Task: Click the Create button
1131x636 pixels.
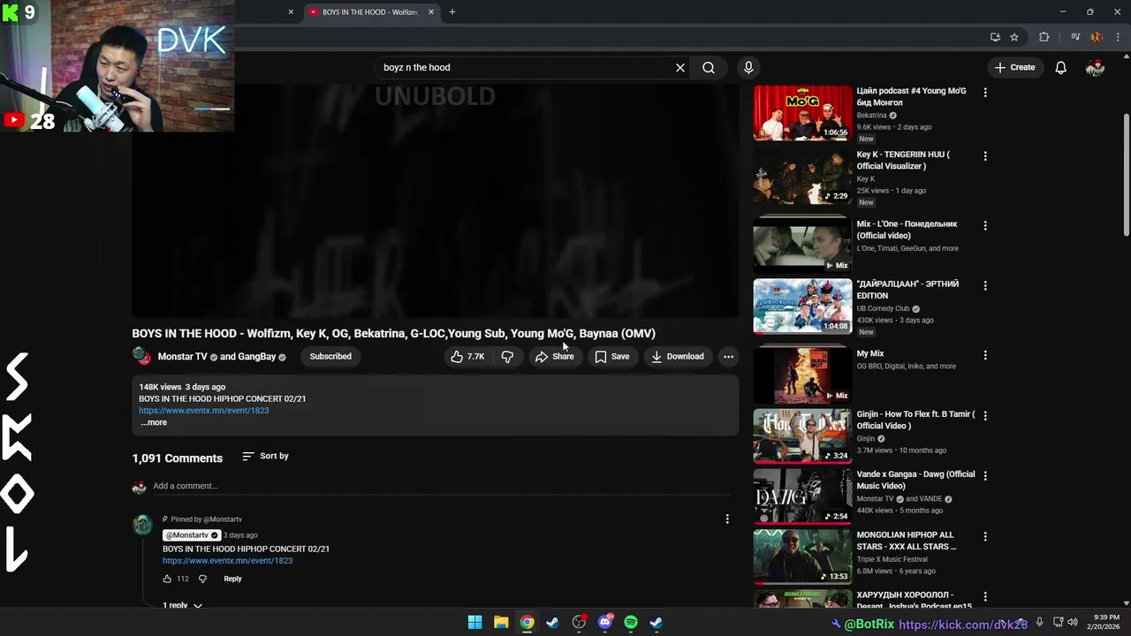Action: pyautogui.click(x=1014, y=67)
